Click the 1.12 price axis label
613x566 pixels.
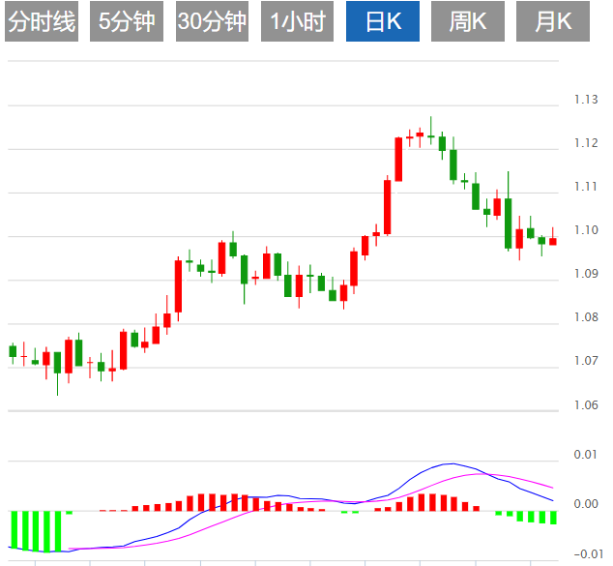[586, 143]
